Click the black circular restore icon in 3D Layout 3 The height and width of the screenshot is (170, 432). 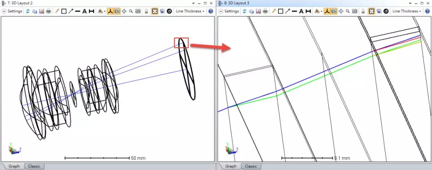386,11
